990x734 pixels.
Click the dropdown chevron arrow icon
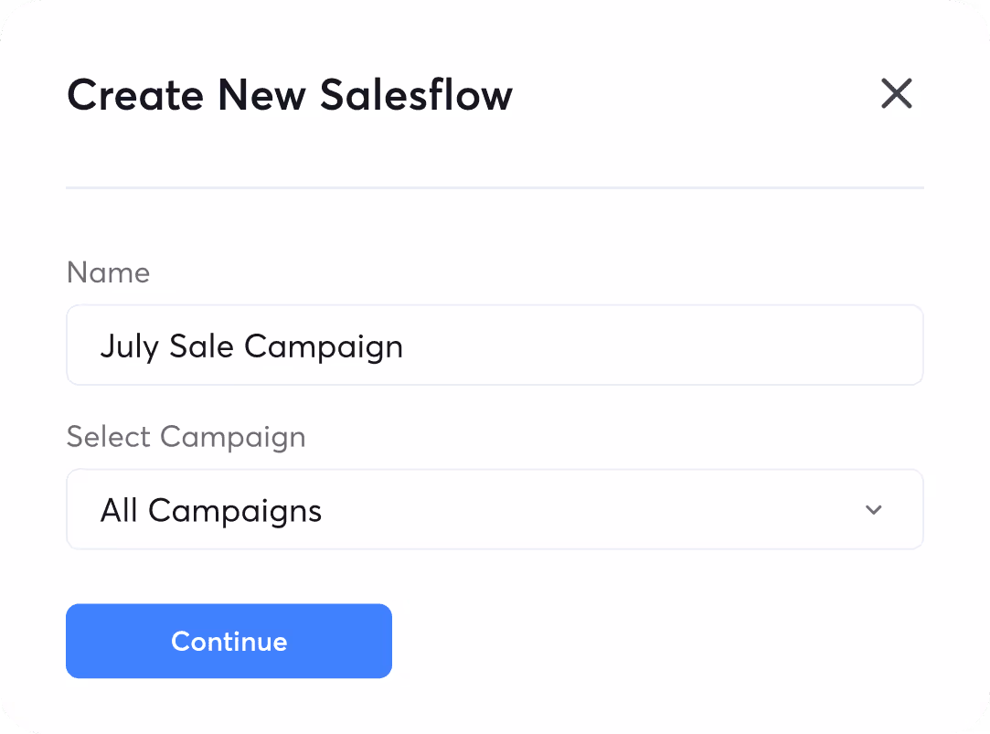coord(874,510)
